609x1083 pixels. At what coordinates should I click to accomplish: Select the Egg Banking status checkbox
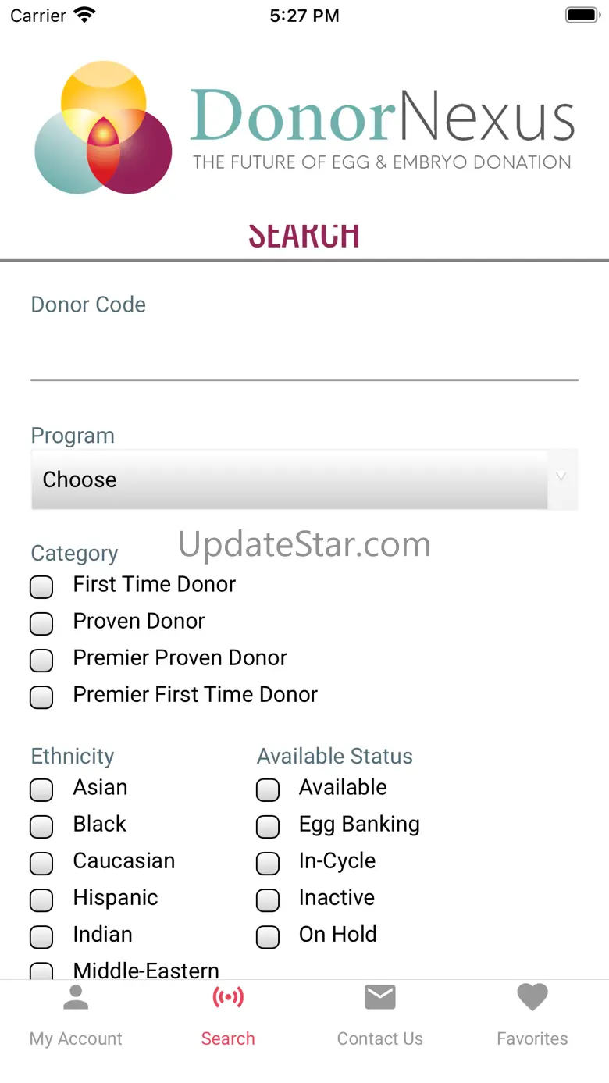pos(268,826)
